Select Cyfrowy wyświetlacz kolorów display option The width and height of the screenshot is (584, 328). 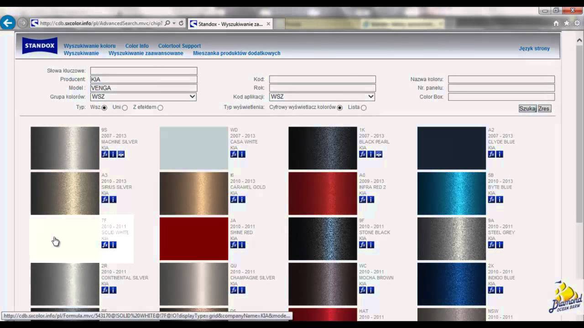pos(339,108)
